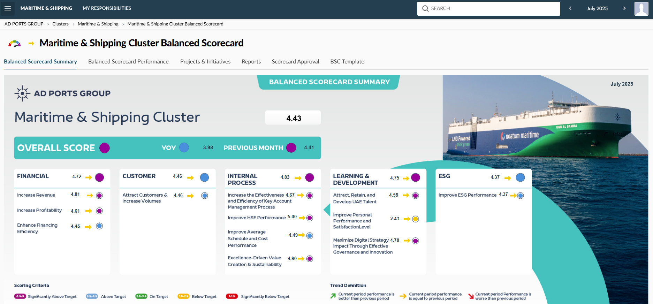Click the scorecard gauge icon beside title
This screenshot has width=653, height=304.
pos(15,44)
